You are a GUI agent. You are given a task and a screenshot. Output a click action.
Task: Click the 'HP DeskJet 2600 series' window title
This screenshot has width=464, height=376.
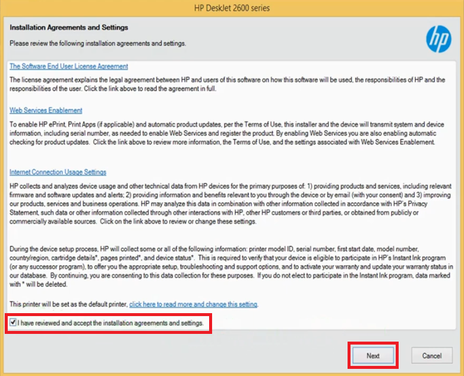pos(232,8)
